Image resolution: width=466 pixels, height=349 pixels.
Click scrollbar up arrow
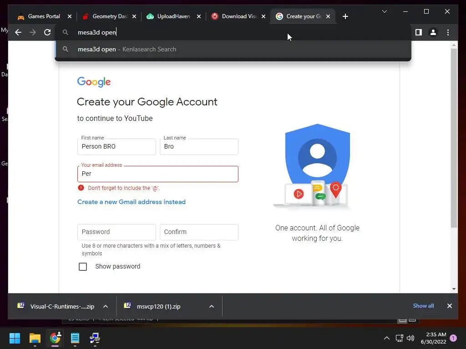454,45
